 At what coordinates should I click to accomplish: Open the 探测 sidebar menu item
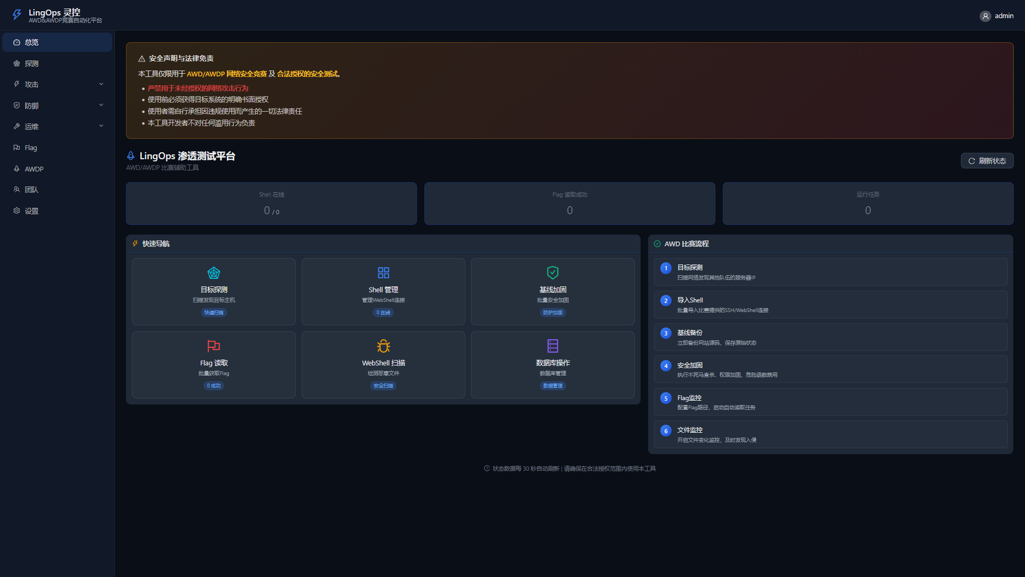[x=31, y=64]
